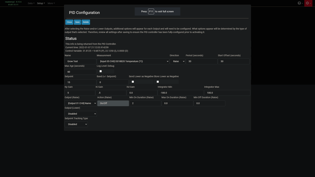Screen dimensions: 315x177
Task: Check Store Lower as Negative
Action: point(158,81)
